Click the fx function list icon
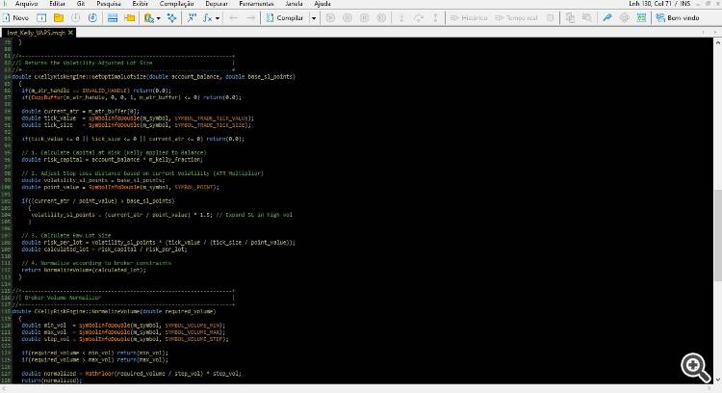 [208, 18]
